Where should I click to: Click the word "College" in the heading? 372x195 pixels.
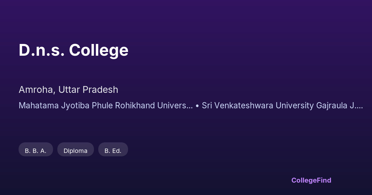coord(99,50)
